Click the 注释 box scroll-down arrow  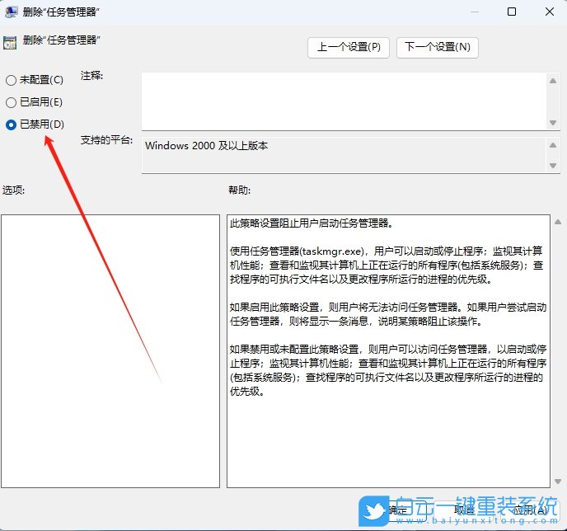click(x=553, y=123)
